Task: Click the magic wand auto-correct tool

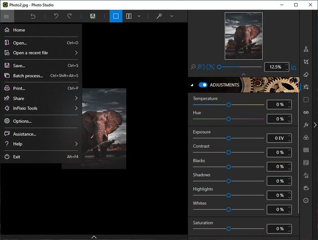Action: (x=159, y=16)
